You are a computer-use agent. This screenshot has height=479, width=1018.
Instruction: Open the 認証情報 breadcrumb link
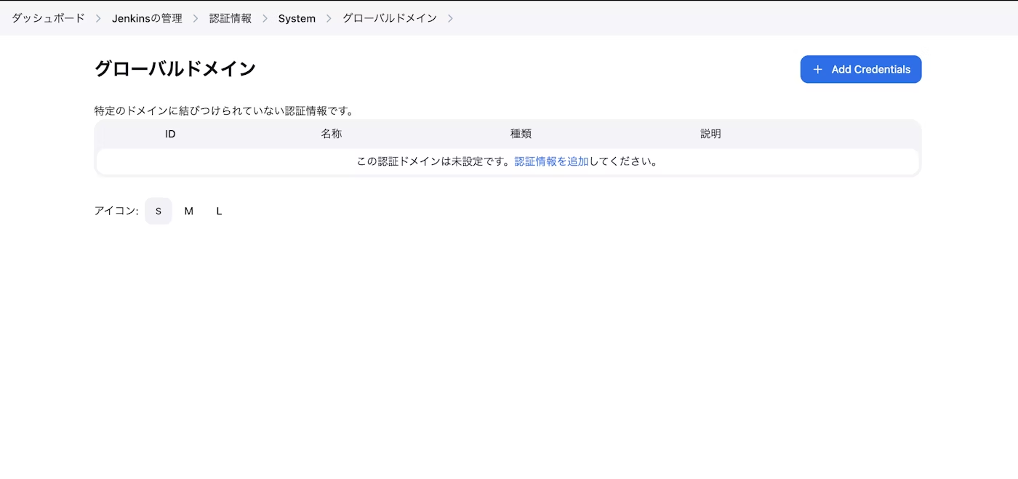tap(231, 18)
